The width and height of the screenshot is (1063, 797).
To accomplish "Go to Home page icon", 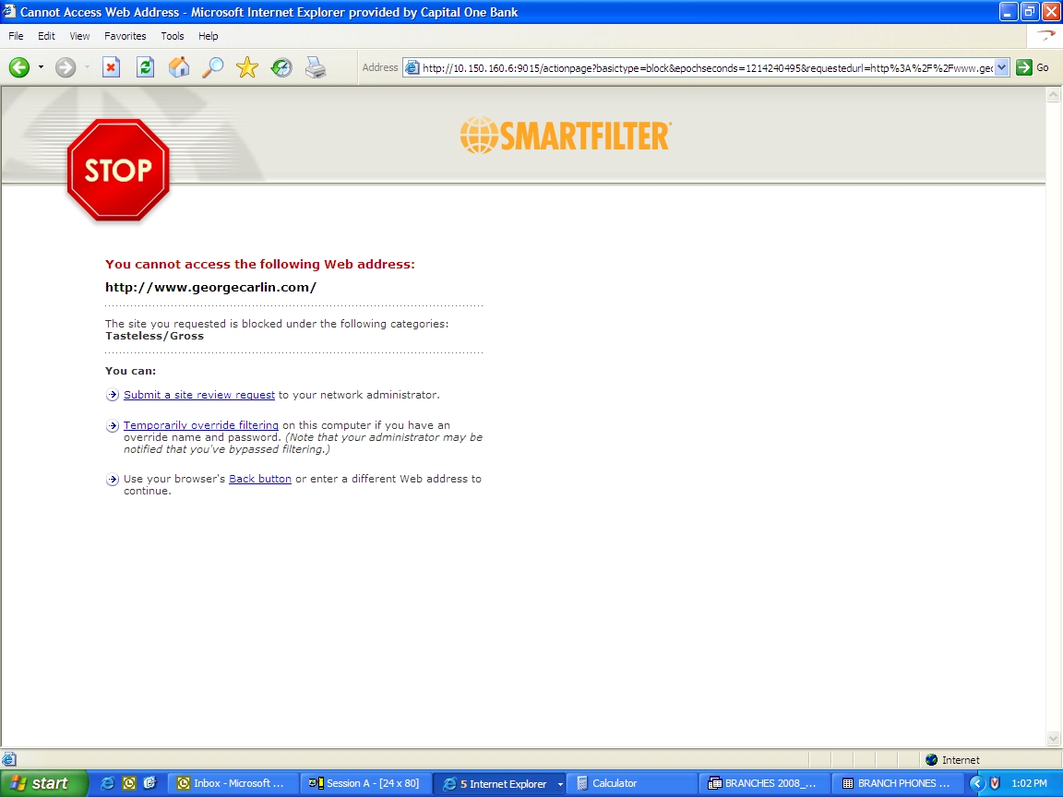I will click(179, 67).
